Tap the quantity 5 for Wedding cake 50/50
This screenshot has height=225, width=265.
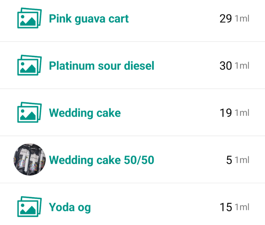point(229,160)
